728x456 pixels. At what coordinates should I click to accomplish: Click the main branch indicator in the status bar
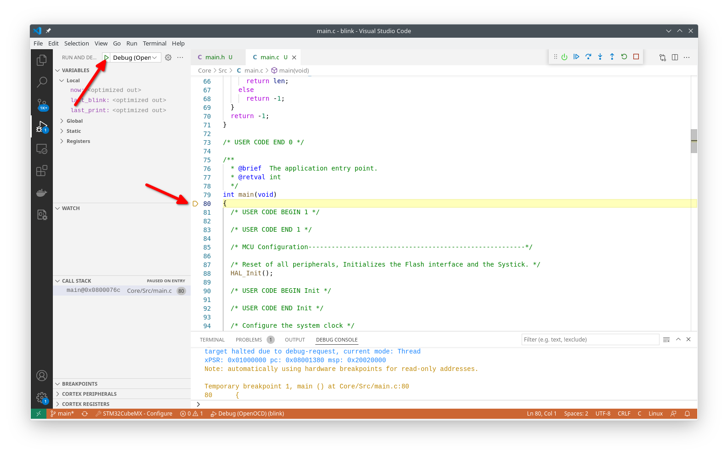(63, 414)
